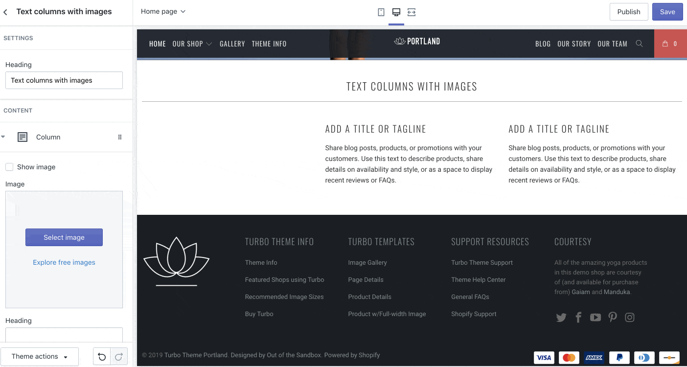Enable the Show image checkbox
687x367 pixels.
pyautogui.click(x=9, y=167)
